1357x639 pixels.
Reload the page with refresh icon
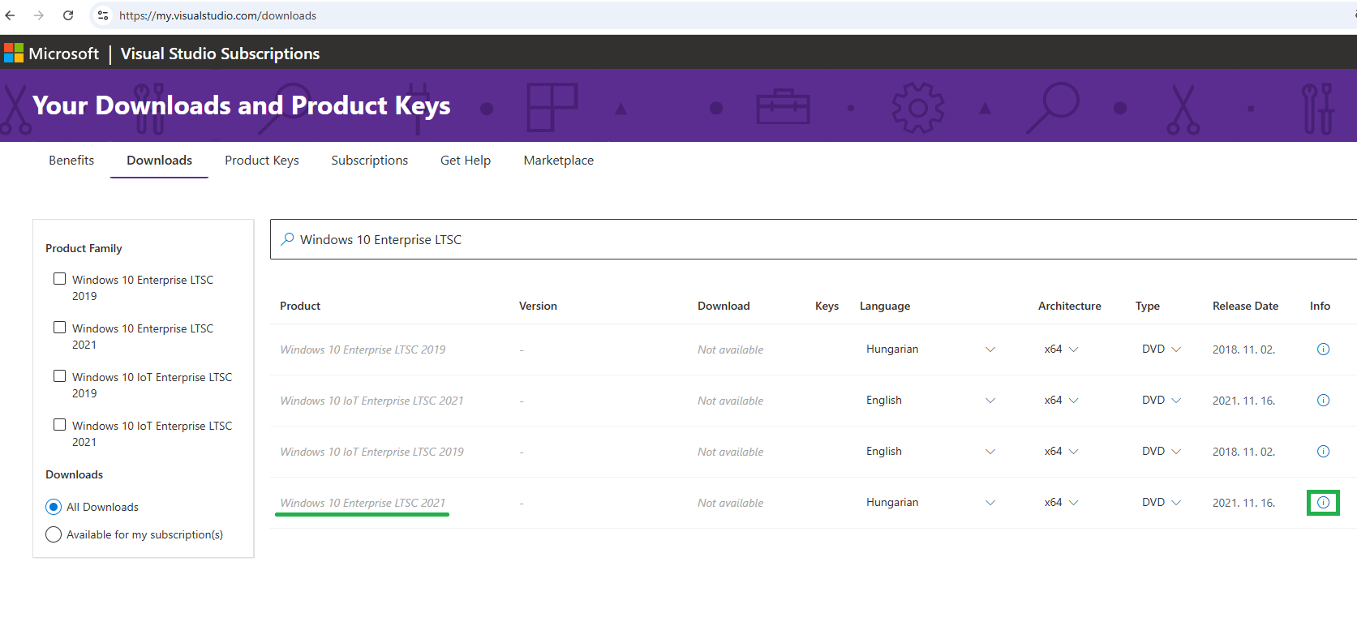(x=68, y=15)
